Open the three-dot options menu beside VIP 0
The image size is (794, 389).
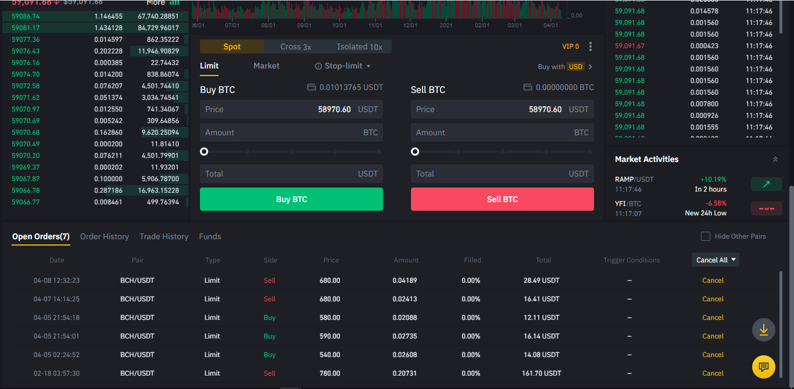click(591, 46)
